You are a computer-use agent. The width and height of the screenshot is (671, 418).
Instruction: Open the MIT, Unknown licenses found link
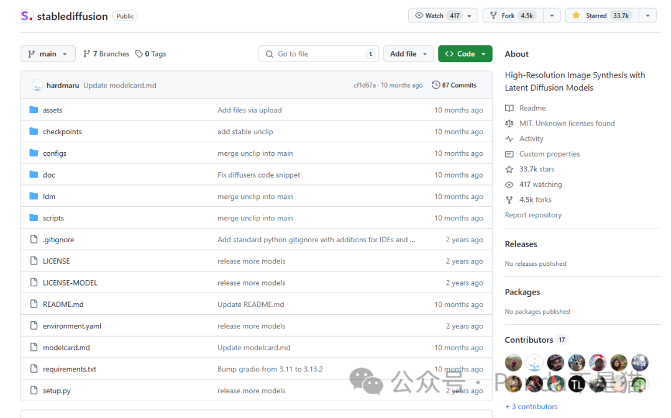[567, 123]
